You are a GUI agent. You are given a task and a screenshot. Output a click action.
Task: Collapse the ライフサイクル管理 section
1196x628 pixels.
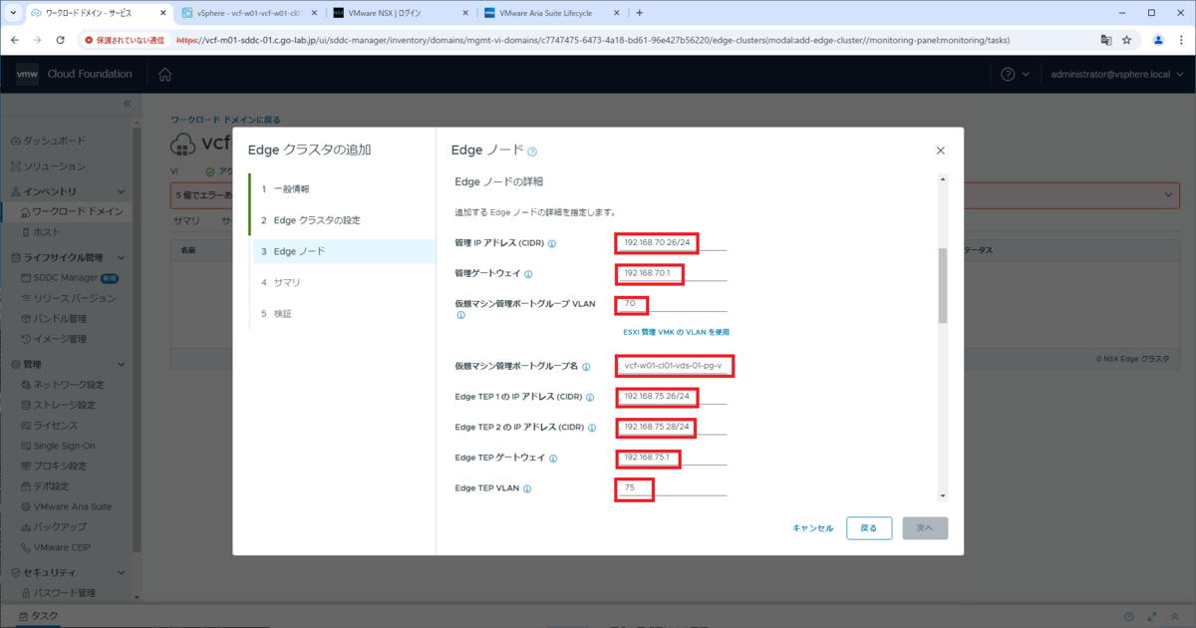123,257
